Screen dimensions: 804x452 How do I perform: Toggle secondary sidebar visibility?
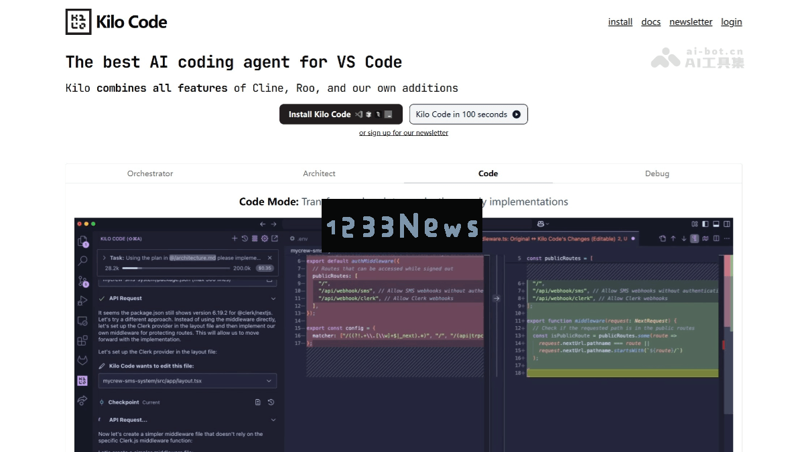(727, 224)
